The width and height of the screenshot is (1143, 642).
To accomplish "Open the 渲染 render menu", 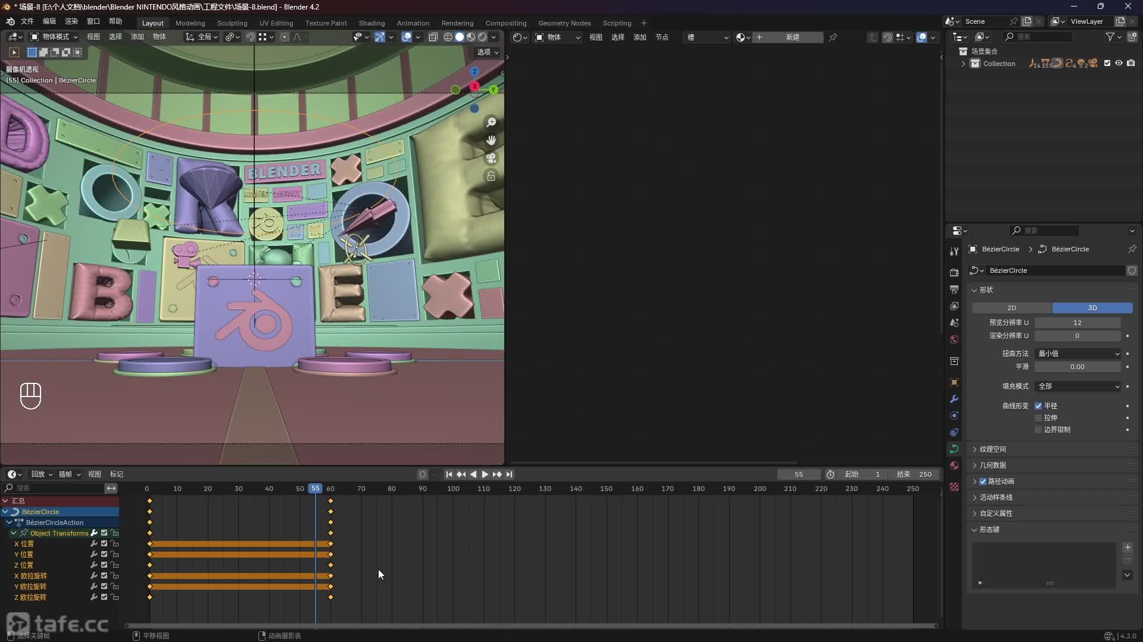I will point(71,21).
